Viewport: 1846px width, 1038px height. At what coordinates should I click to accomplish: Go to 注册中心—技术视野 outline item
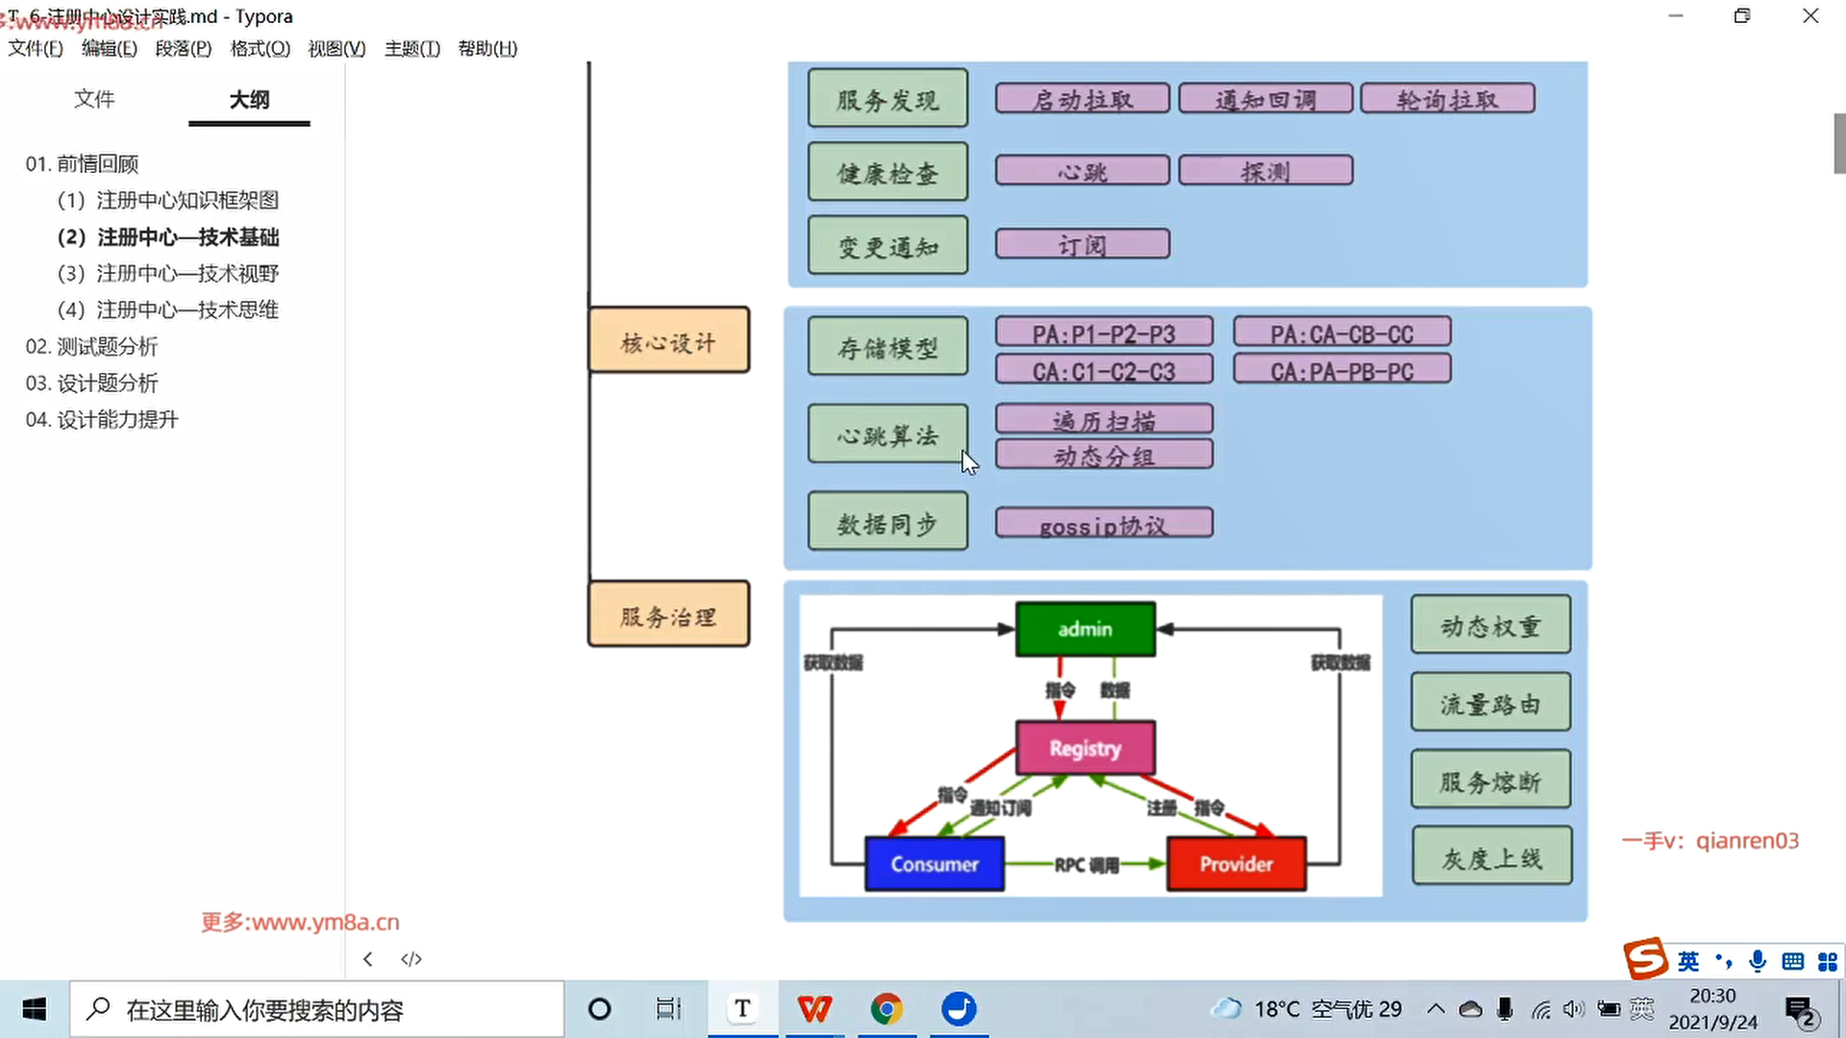pos(168,273)
